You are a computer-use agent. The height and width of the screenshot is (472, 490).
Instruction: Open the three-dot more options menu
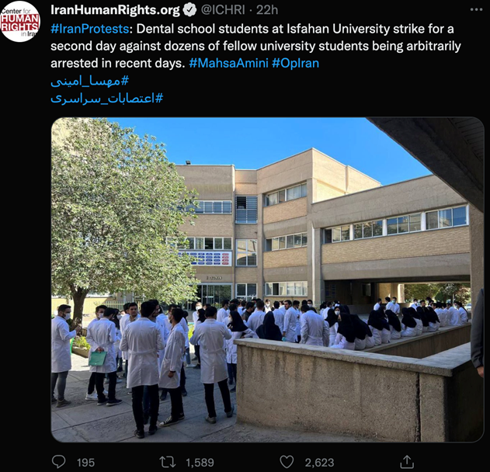[x=476, y=9]
